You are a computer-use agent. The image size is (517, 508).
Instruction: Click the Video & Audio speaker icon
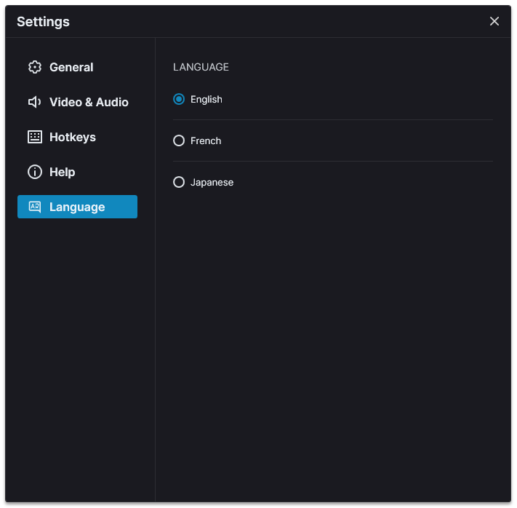(x=35, y=103)
